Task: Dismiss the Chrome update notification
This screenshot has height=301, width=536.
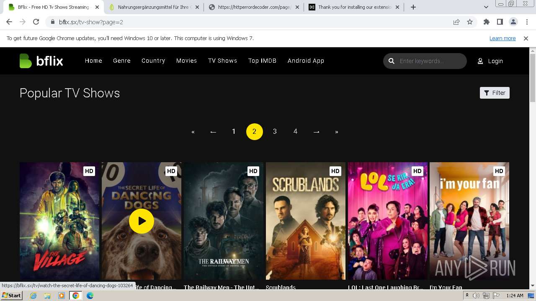Action: 526,38
